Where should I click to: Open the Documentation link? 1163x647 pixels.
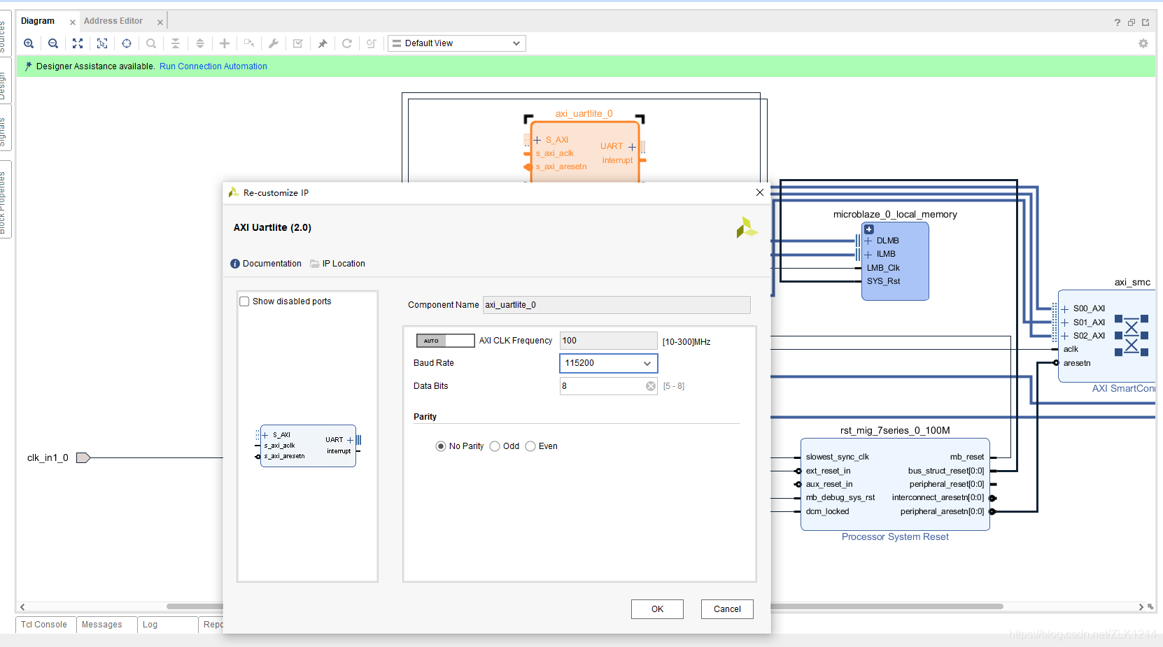click(x=272, y=264)
